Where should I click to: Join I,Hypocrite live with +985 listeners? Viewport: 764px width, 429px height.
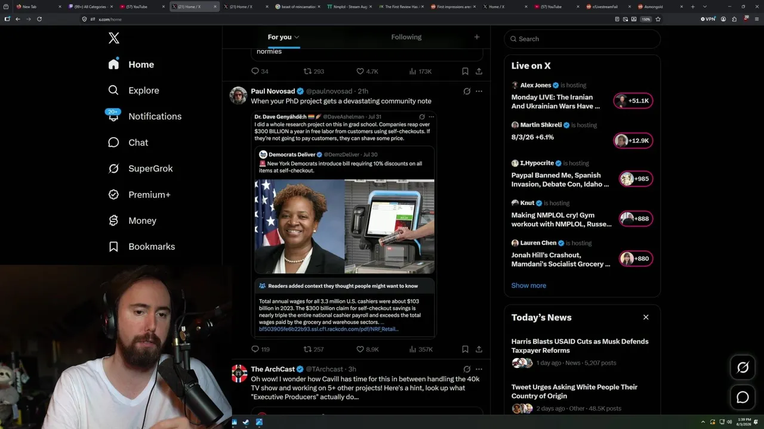tap(635, 179)
